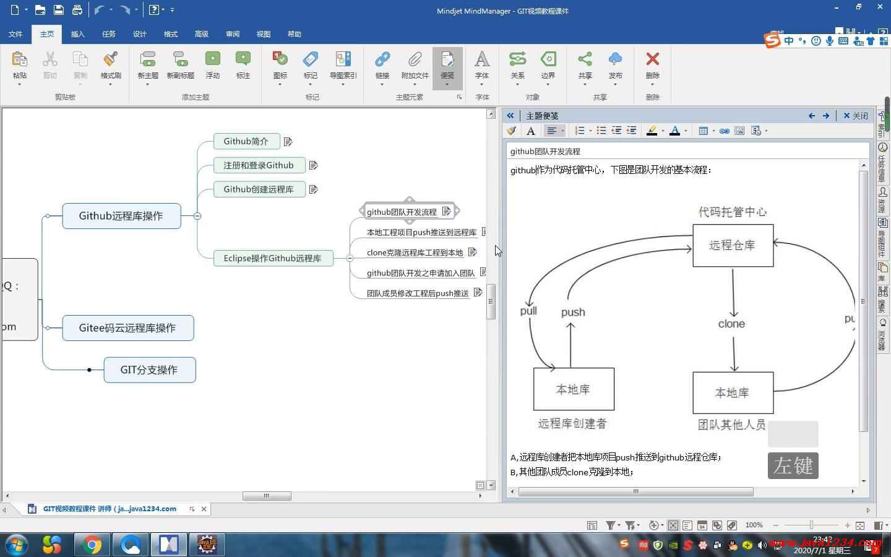
Task: Open the note icon beside 注册和登录Github
Action: tap(313, 165)
